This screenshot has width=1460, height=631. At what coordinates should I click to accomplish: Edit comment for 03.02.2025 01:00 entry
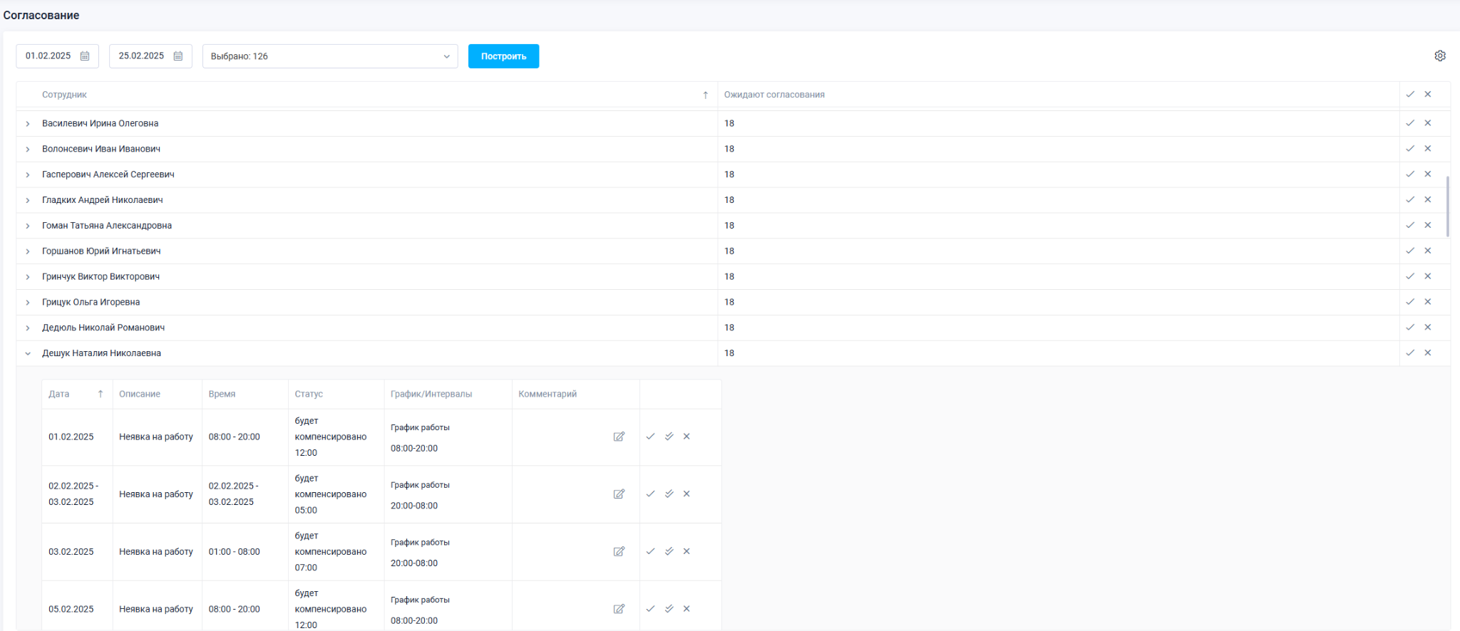(x=619, y=551)
